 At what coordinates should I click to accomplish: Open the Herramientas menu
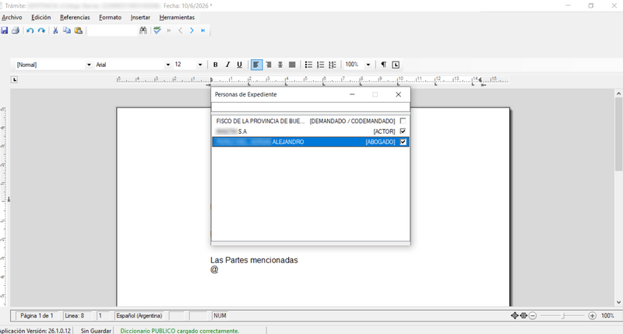(x=177, y=17)
